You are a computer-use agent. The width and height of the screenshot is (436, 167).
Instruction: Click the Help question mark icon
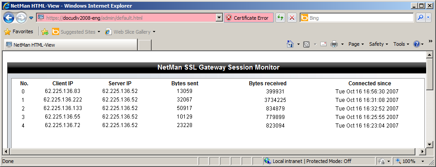(417, 44)
